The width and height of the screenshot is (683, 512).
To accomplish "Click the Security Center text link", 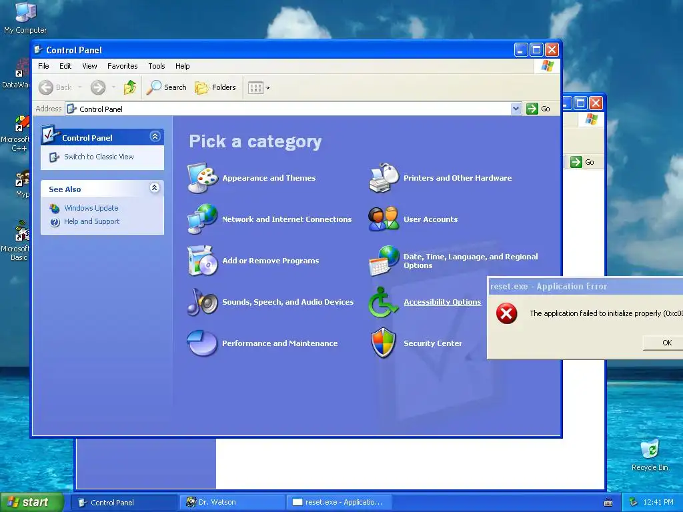I will [432, 343].
